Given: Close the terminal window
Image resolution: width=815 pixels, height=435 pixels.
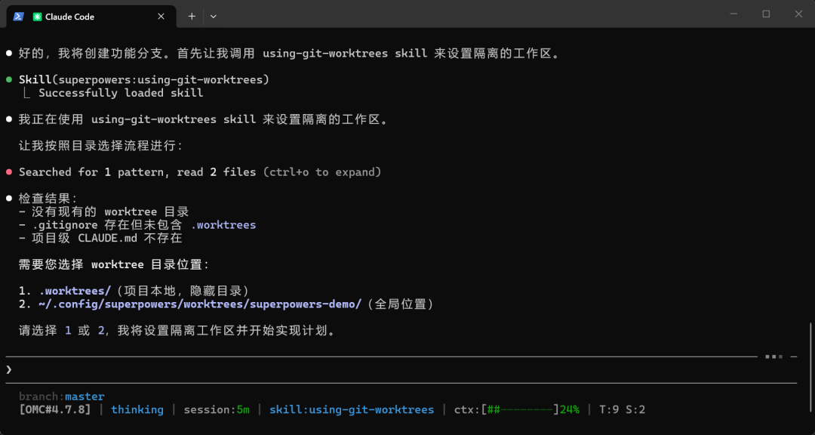Looking at the screenshot, I should tap(799, 14).
